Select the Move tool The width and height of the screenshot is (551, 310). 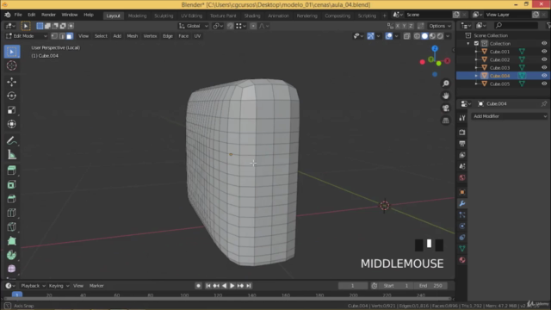tap(11, 82)
